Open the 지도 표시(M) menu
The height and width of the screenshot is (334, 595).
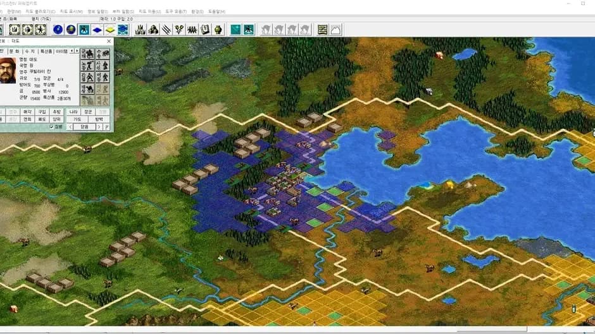(x=72, y=12)
